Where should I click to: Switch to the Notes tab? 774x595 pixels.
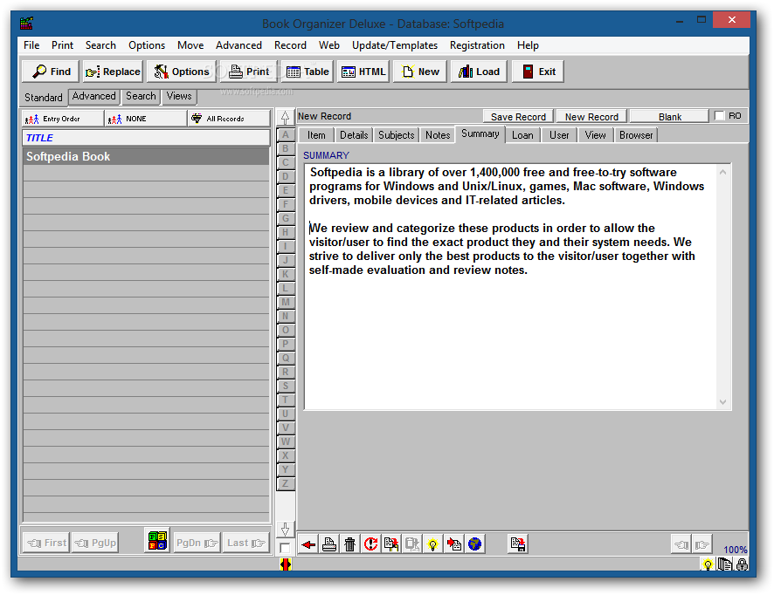[x=438, y=135]
